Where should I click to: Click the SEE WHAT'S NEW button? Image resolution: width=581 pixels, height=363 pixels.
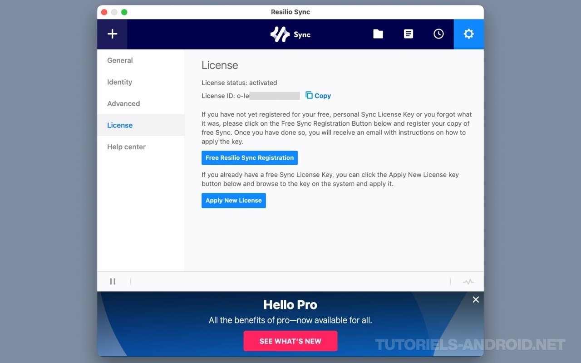click(x=290, y=341)
